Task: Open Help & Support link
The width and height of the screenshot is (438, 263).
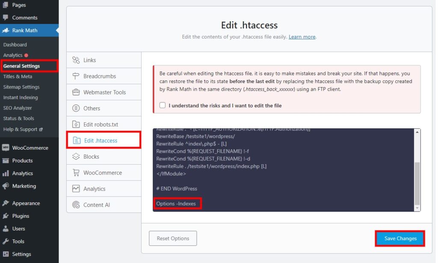Action: pyautogui.click(x=20, y=129)
